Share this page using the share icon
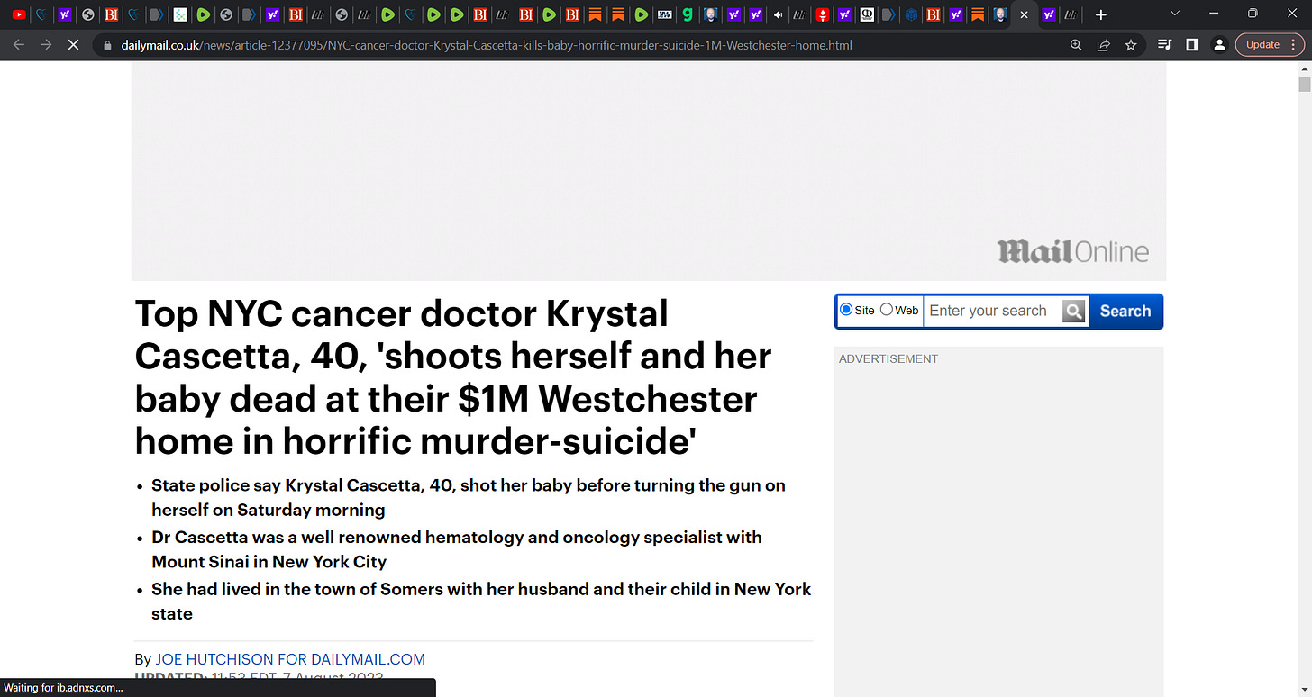The image size is (1312, 697). 1103,45
